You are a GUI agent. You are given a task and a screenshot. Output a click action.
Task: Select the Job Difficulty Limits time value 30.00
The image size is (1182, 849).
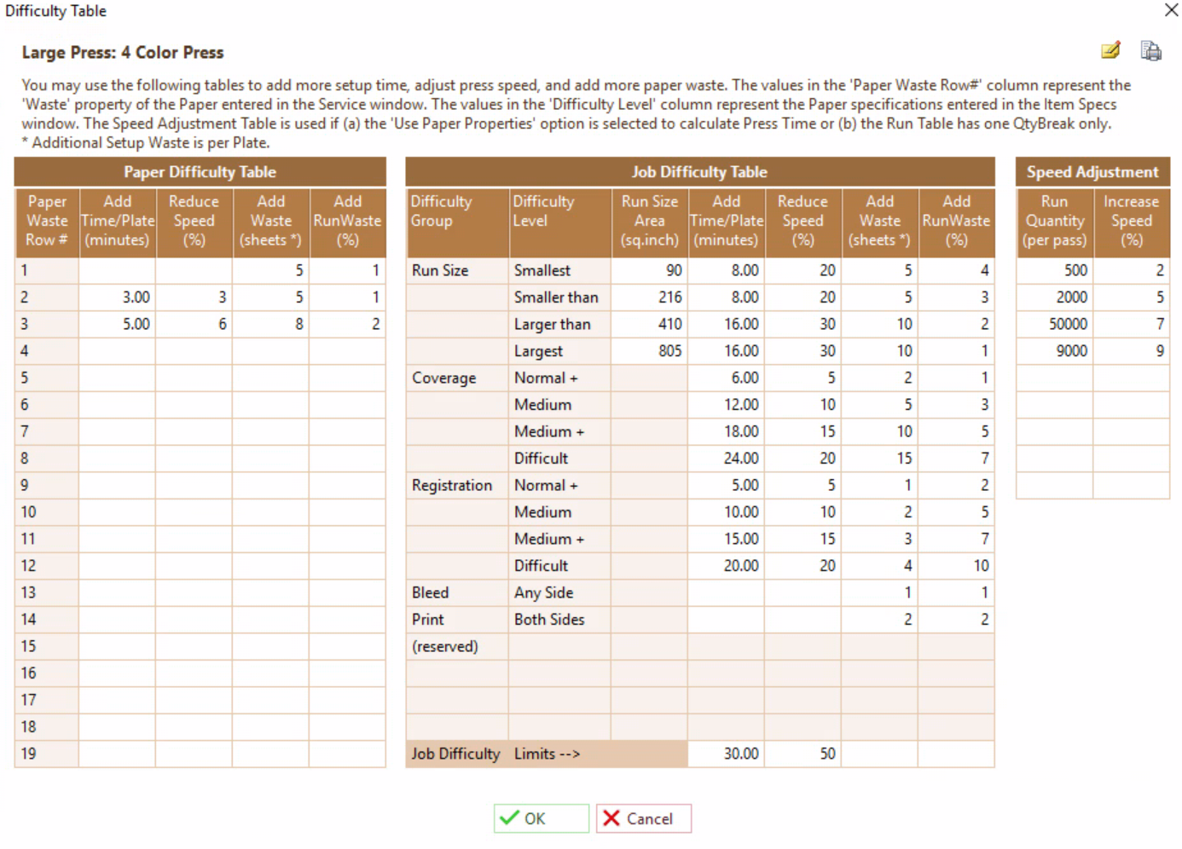(726, 754)
